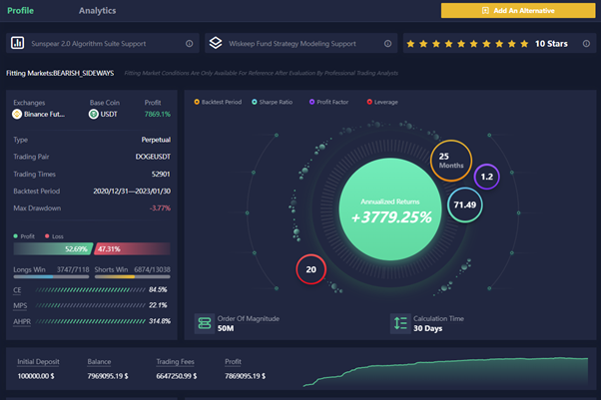601x400 pixels.
Task: Click the Order Of Magnitude icon
Action: [205, 323]
